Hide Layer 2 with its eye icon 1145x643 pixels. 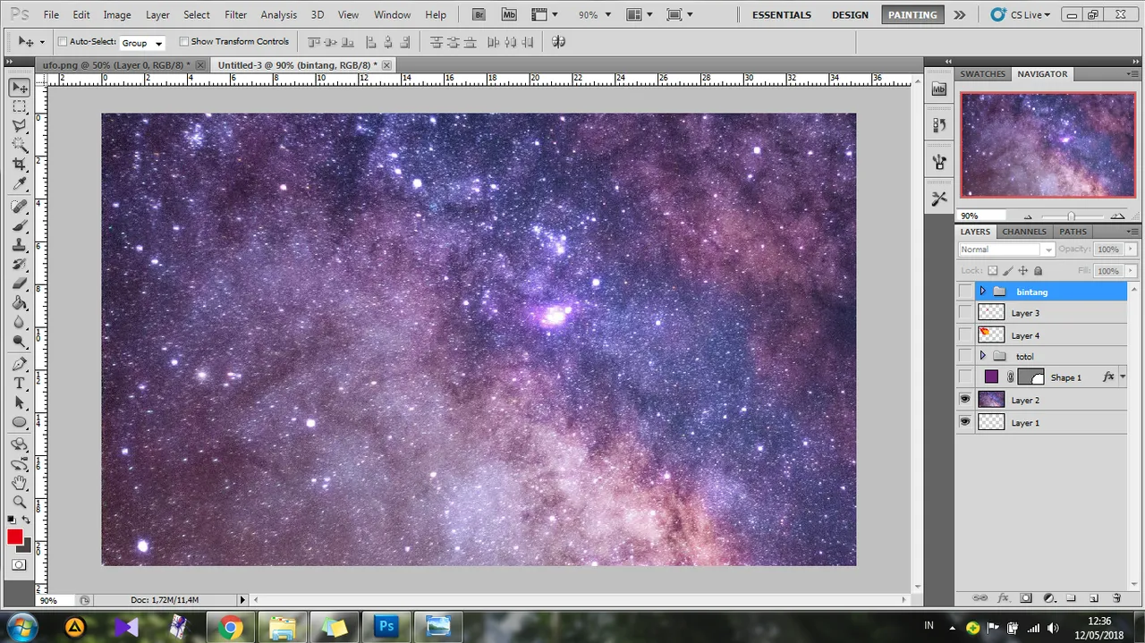pos(965,400)
